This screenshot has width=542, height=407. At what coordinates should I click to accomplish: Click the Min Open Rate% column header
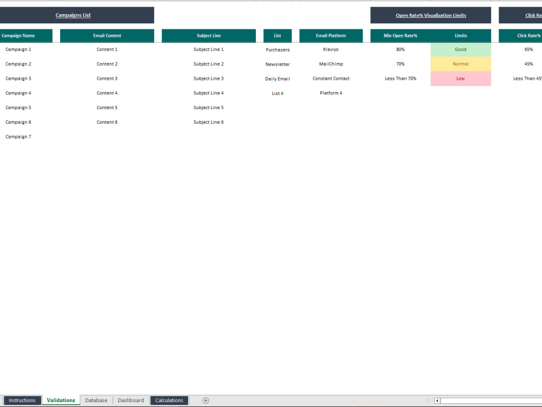coord(400,35)
